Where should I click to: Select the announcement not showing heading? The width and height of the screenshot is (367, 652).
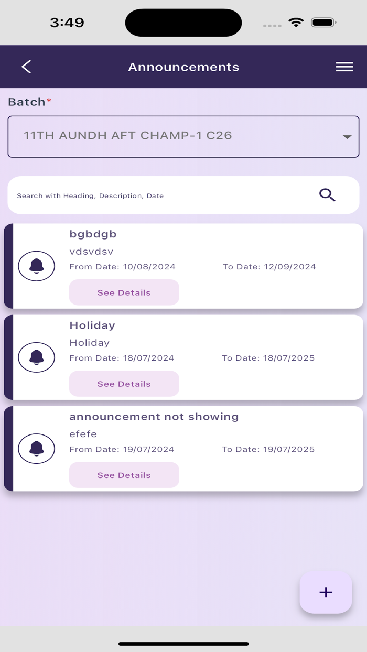coord(154,417)
